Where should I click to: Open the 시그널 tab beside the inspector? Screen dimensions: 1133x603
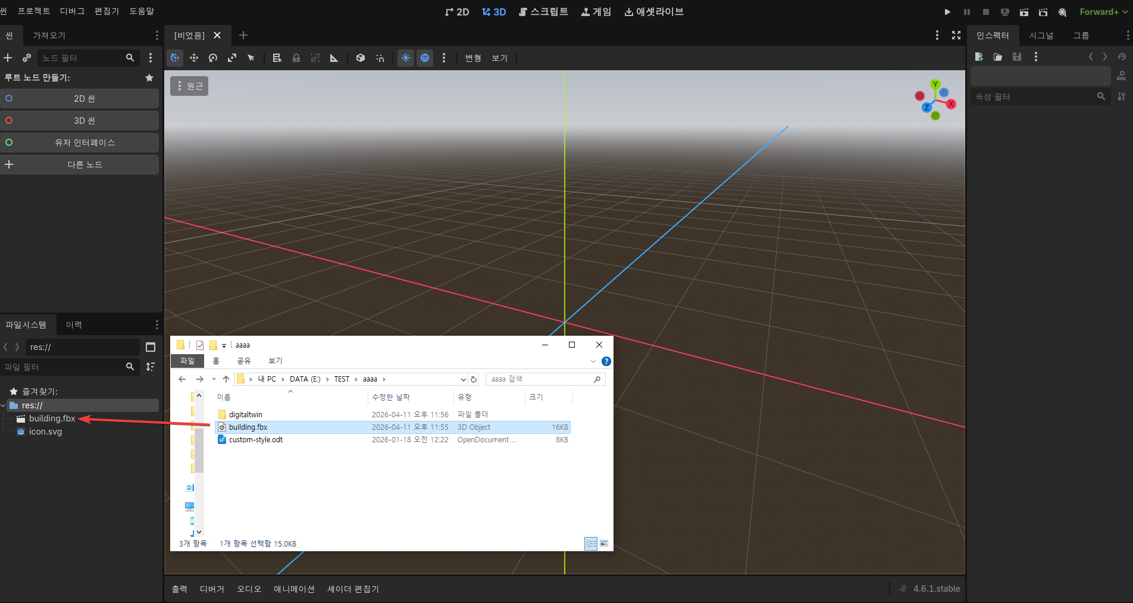[1041, 36]
